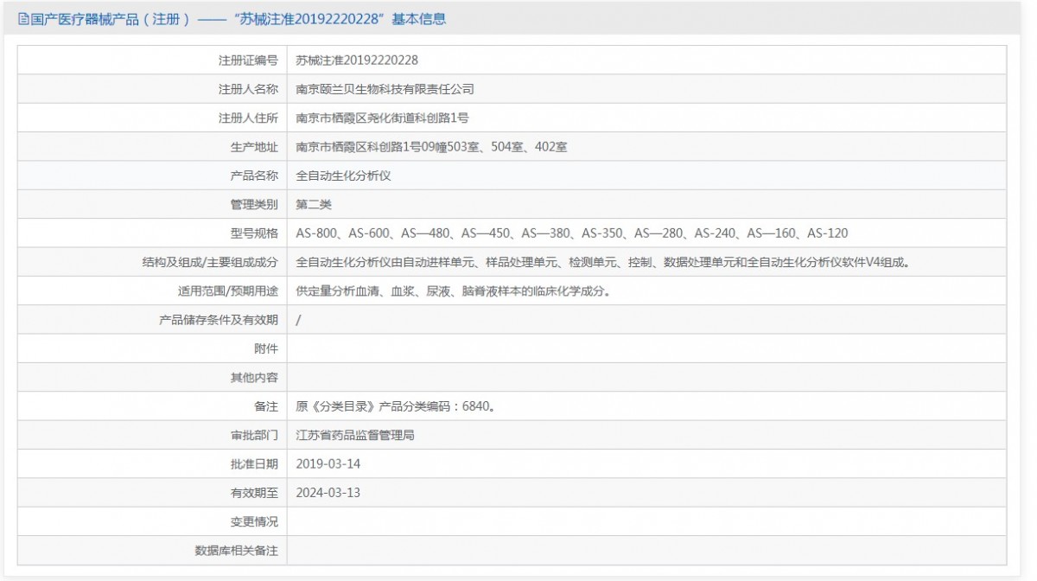Select approval date 2019-03-14
Screen dimensions: 1037x581
(328, 463)
